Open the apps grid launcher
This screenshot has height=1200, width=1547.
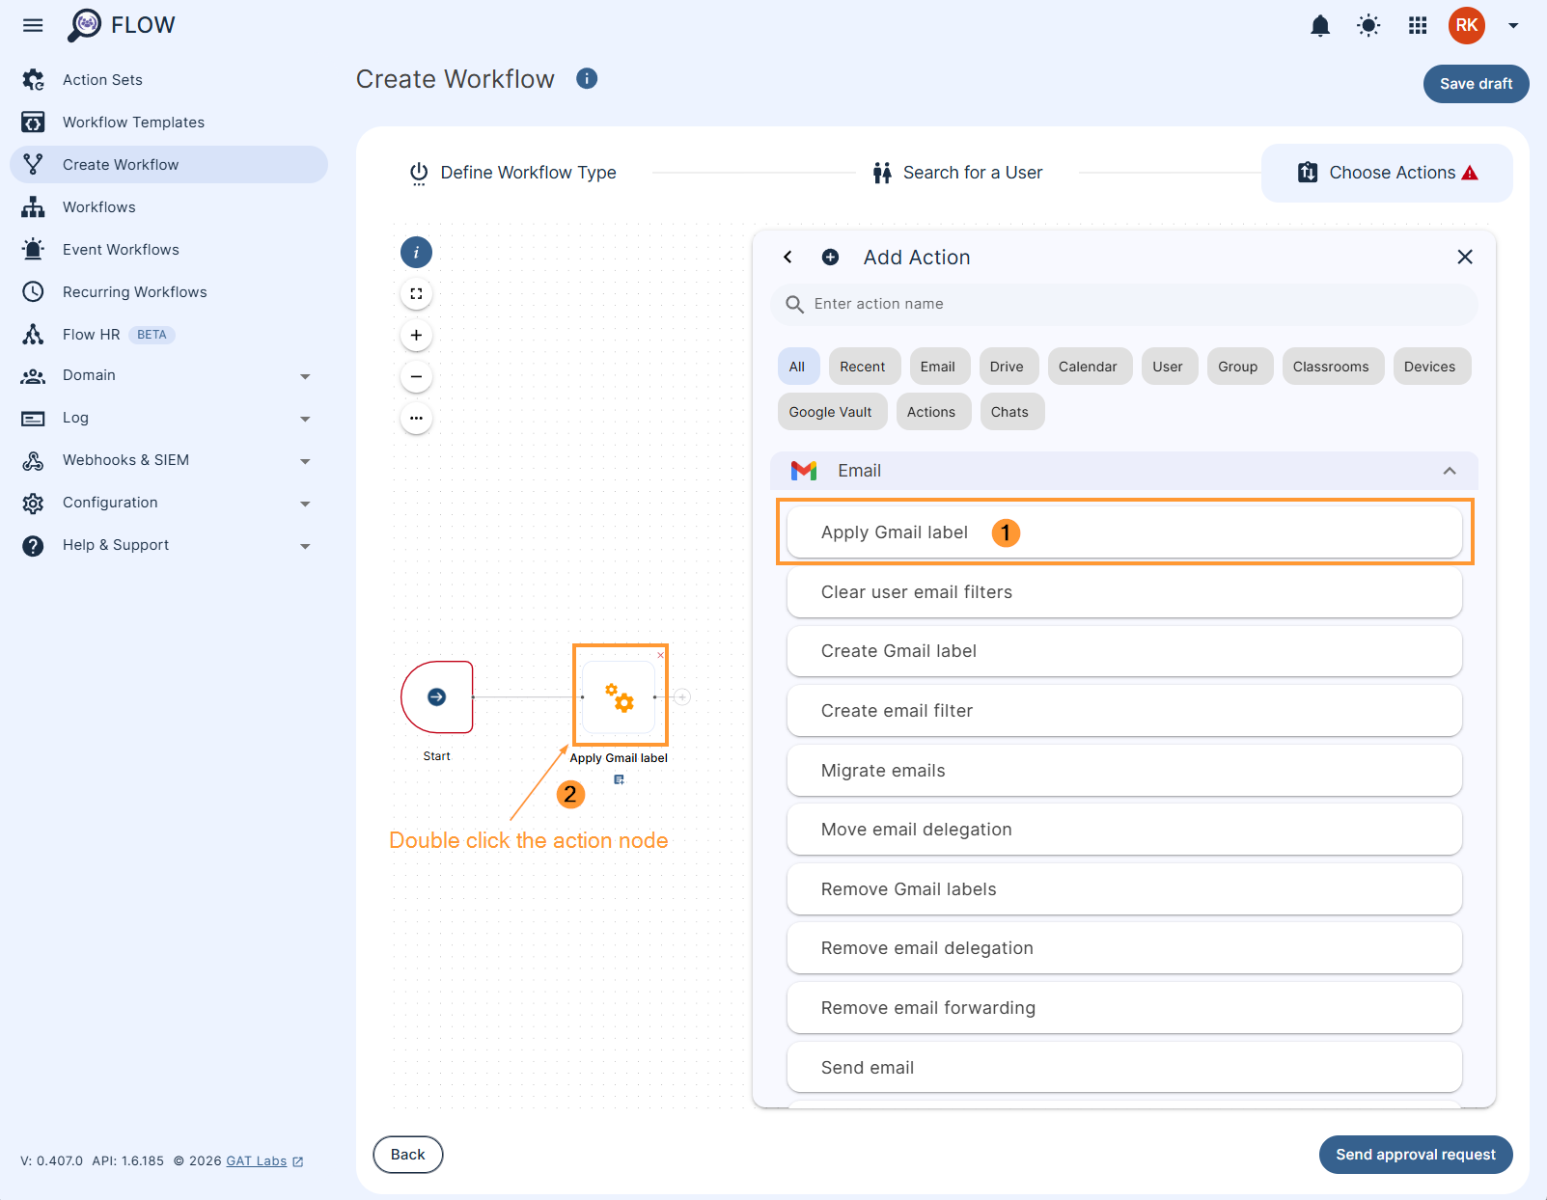(x=1417, y=26)
